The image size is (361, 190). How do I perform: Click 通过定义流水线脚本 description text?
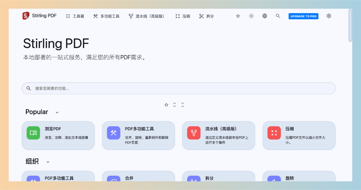[227, 140]
